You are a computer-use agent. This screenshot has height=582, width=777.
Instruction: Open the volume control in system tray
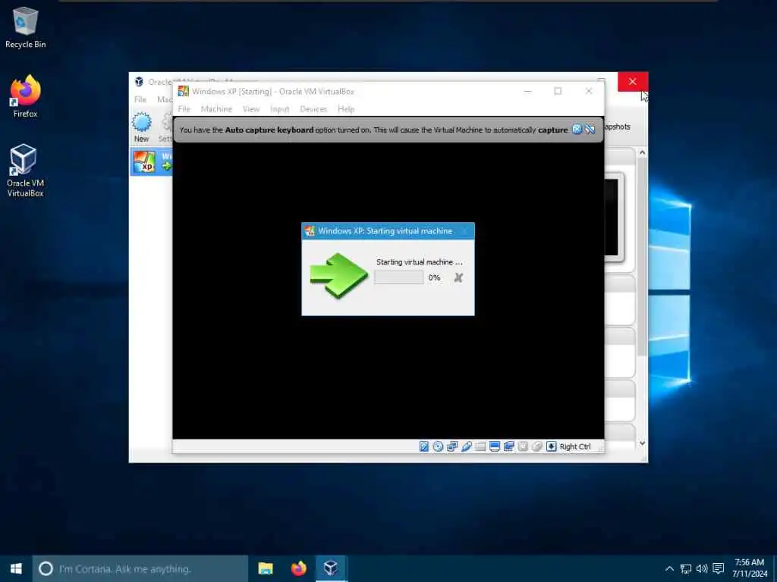(702, 568)
